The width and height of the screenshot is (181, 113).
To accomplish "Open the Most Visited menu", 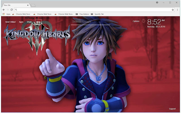I will [10, 22].
